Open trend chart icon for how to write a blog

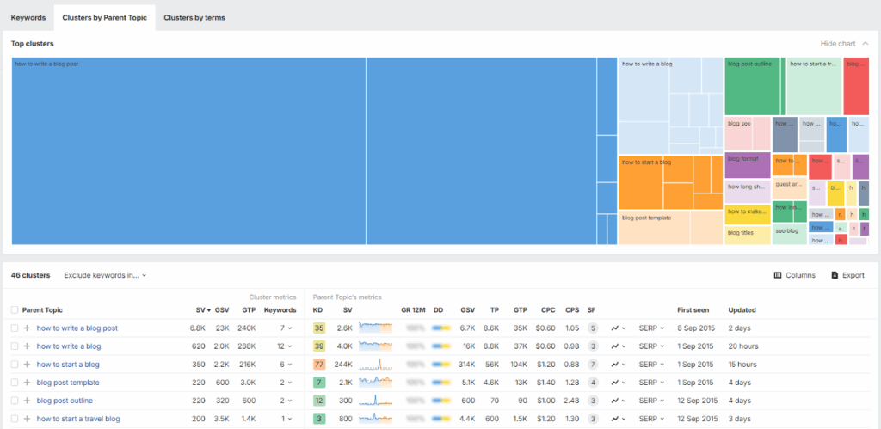point(619,346)
